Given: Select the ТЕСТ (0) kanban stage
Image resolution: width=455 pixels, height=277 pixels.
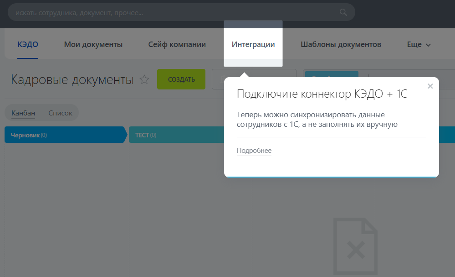Looking at the screenshot, I should click(176, 135).
